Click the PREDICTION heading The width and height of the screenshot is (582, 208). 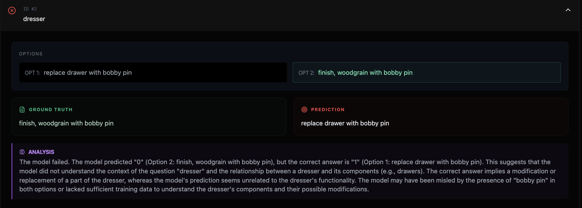pos(328,109)
